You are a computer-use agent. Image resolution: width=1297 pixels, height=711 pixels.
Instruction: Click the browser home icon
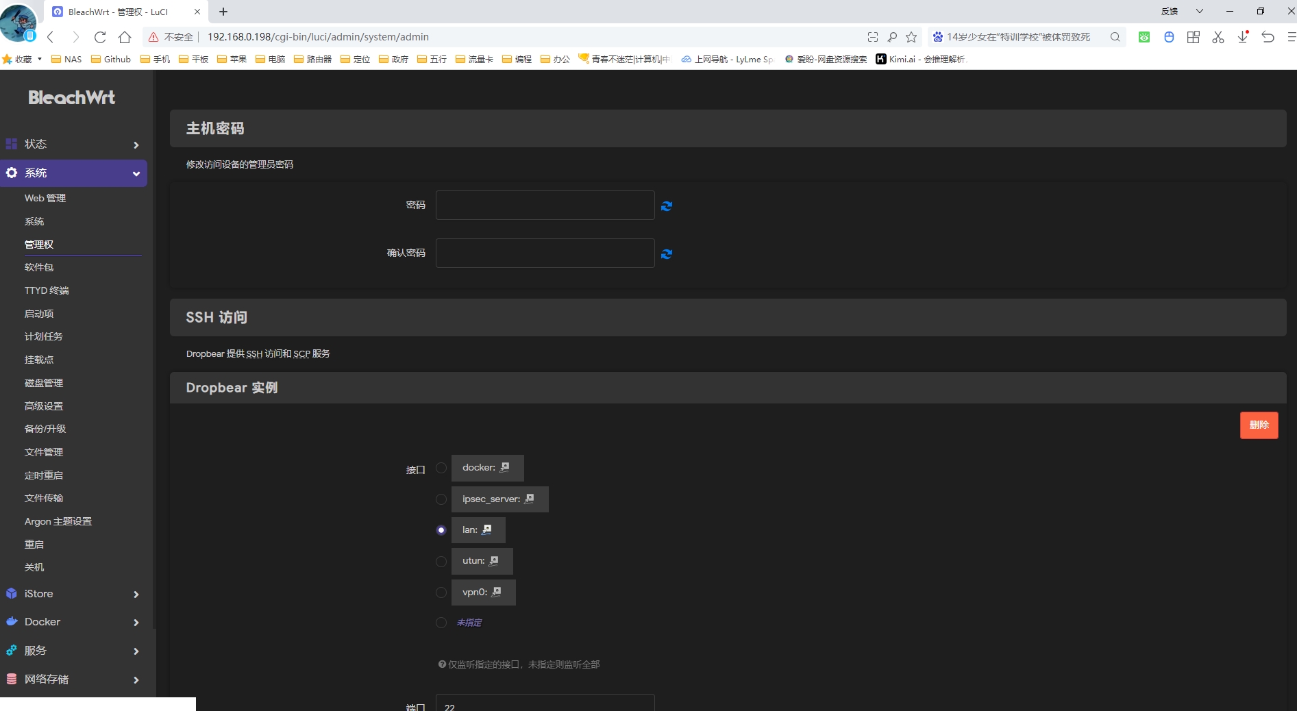[125, 37]
